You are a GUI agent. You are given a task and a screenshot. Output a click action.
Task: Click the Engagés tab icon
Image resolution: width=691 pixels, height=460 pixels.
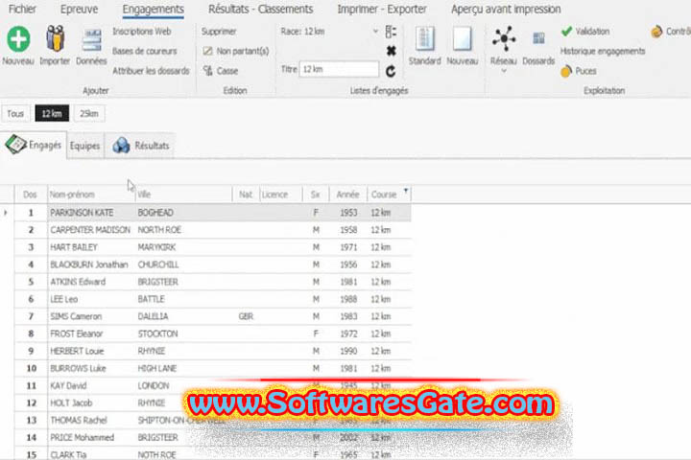point(16,145)
